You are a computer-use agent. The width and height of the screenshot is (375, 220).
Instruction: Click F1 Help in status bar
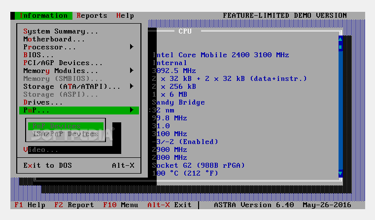(x=30, y=205)
